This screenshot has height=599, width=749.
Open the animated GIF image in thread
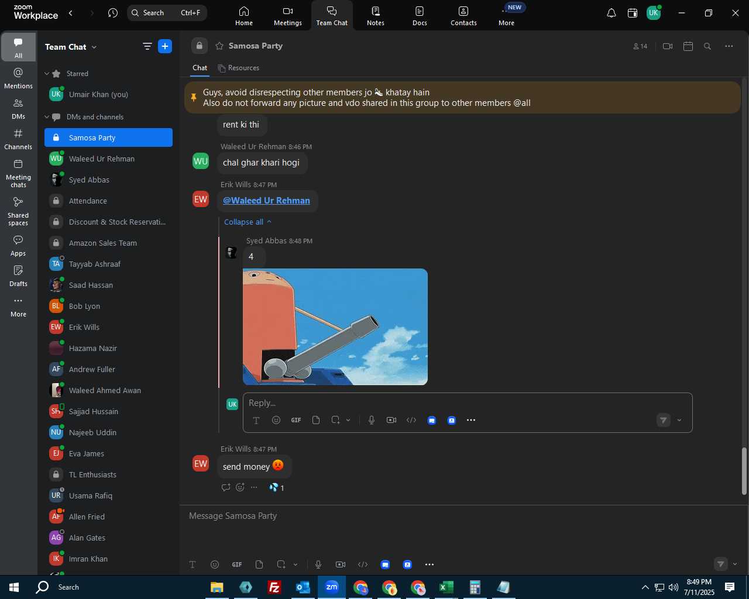pyautogui.click(x=335, y=326)
